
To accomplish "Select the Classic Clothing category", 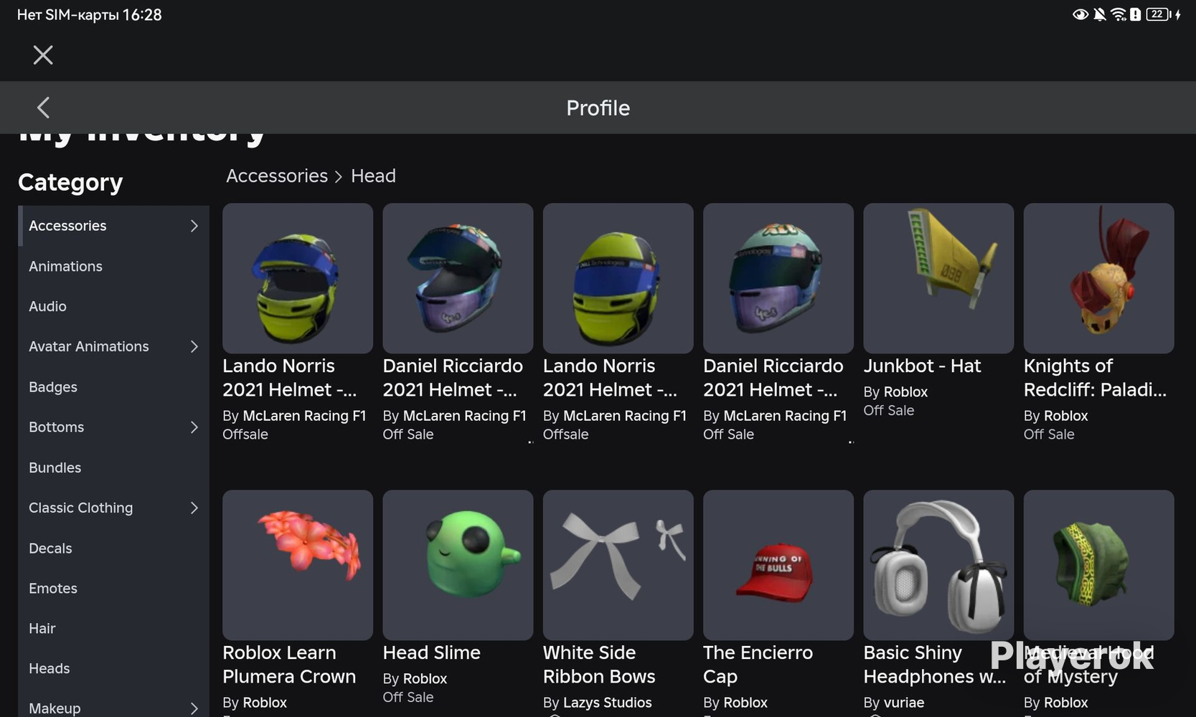I will [113, 508].
